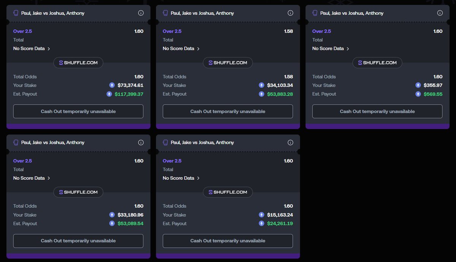
Task: Click boxing glove icon on the $73,374.61 stake card
Action: (16, 13)
